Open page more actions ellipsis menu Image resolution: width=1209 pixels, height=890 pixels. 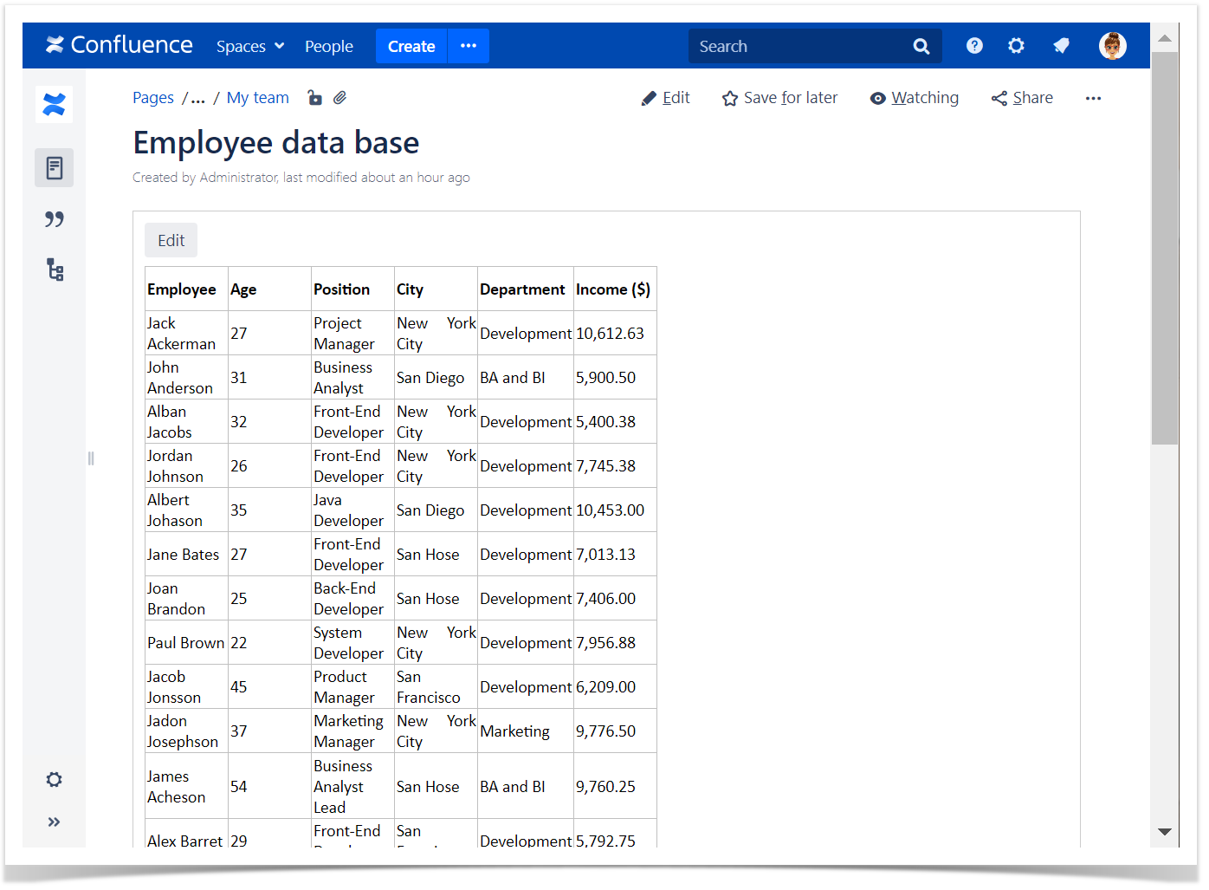(x=1093, y=98)
